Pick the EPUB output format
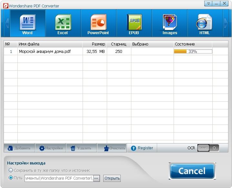This screenshot has height=188, width=232. pos(134,23)
